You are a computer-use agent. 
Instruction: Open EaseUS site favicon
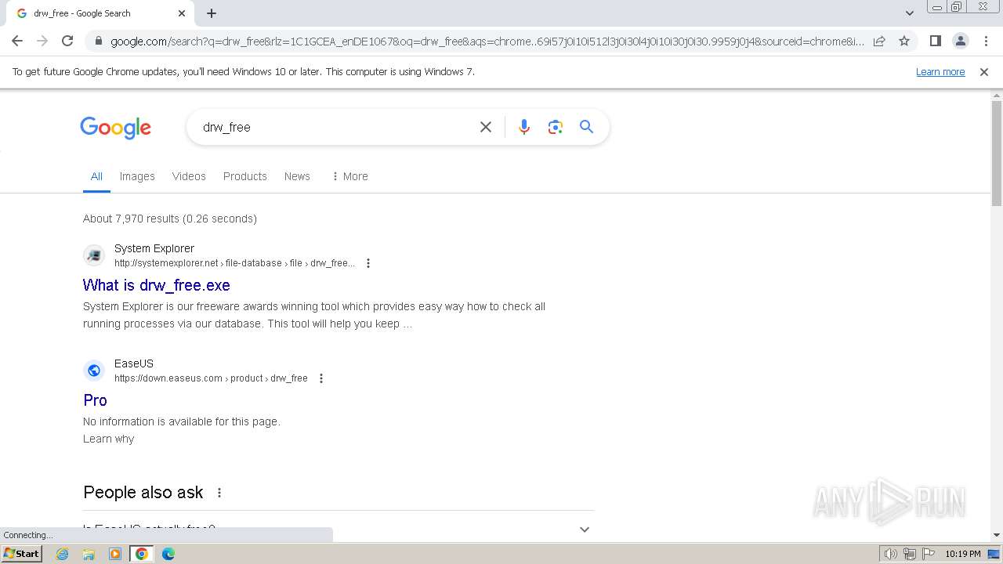pos(94,371)
